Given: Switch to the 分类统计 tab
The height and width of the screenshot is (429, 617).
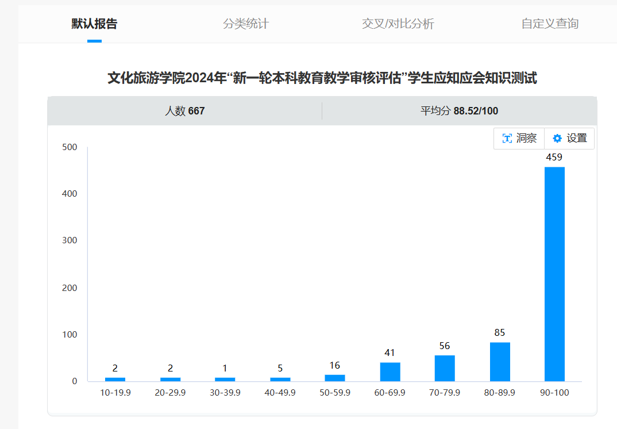Looking at the screenshot, I should tap(245, 24).
